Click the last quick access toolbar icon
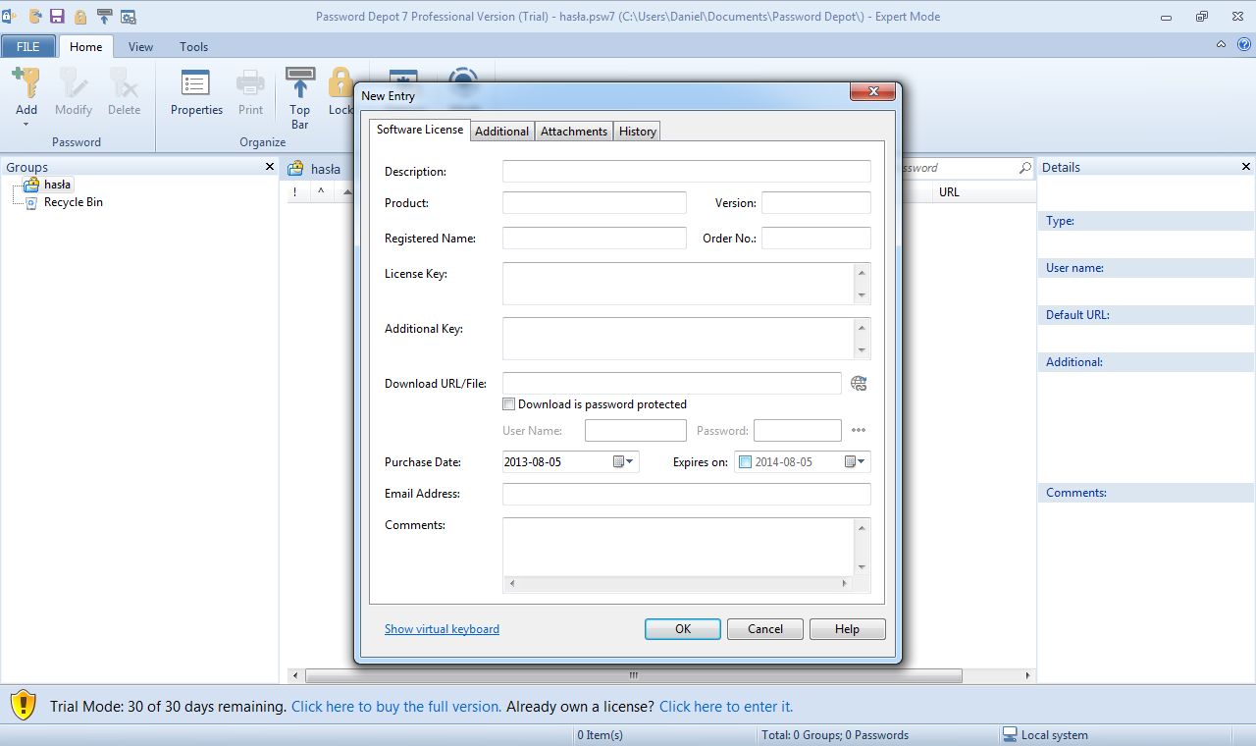The image size is (1256, 746). click(x=128, y=17)
